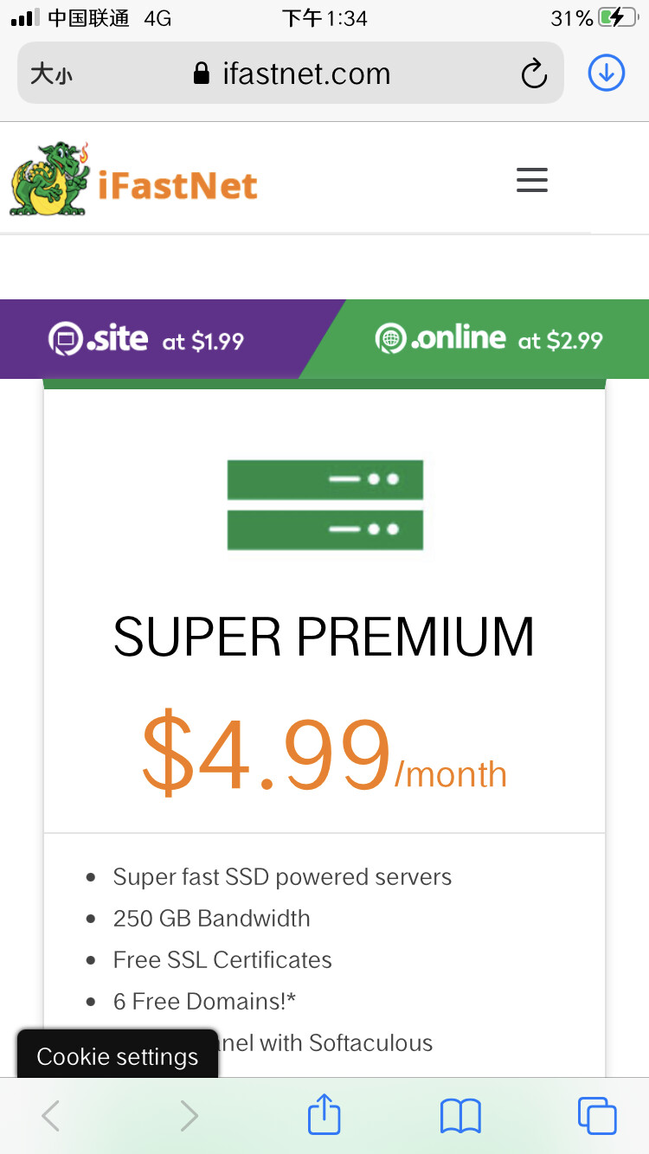Screen dimensions: 649x1154
Task: Tap the green server plan icon
Action: [x=324, y=505]
